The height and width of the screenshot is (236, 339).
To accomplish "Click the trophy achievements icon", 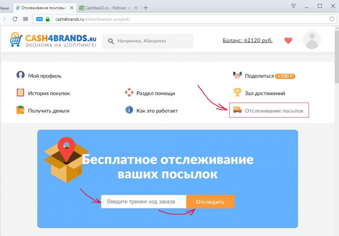I will (x=237, y=92).
